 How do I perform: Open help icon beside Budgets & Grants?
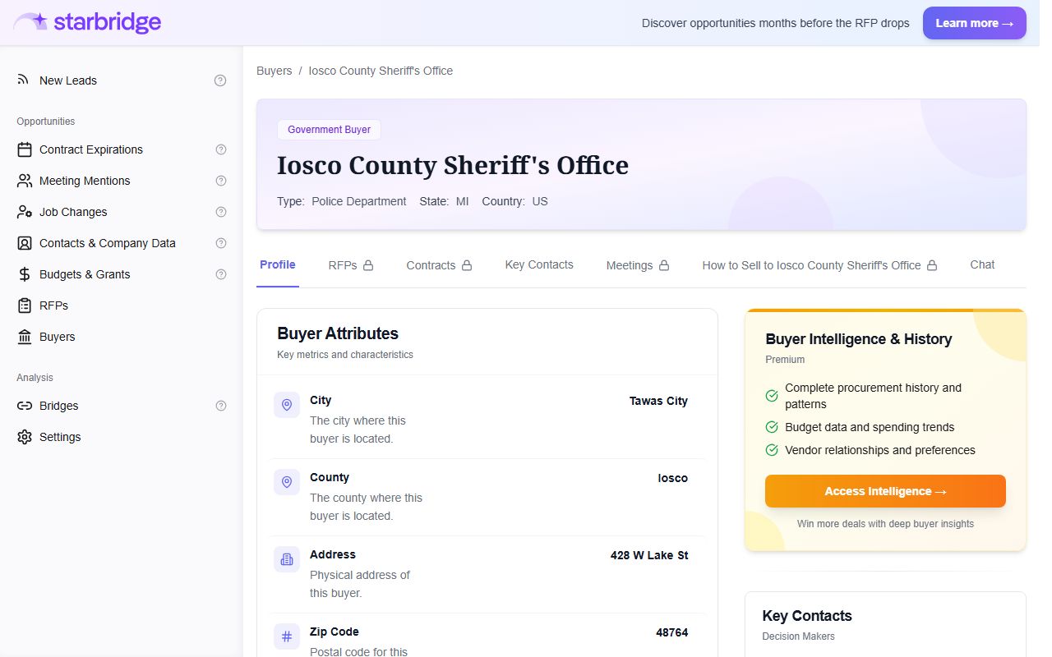tap(220, 274)
